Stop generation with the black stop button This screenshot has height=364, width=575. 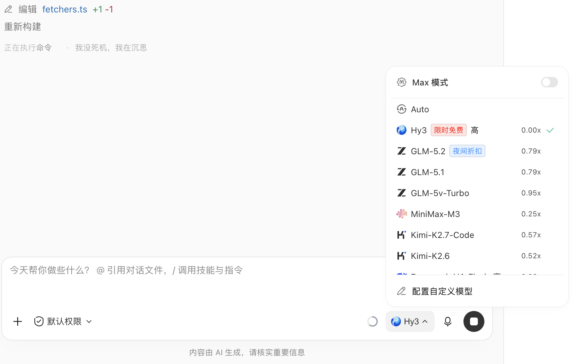(x=474, y=321)
